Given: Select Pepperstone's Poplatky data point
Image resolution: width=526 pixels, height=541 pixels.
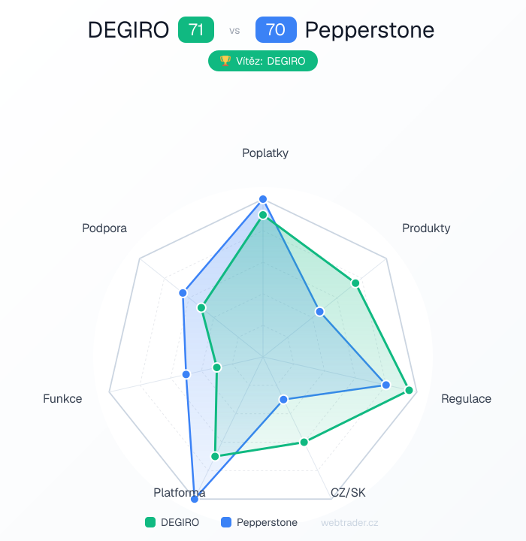Looking at the screenshot, I should pyautogui.click(x=263, y=199).
